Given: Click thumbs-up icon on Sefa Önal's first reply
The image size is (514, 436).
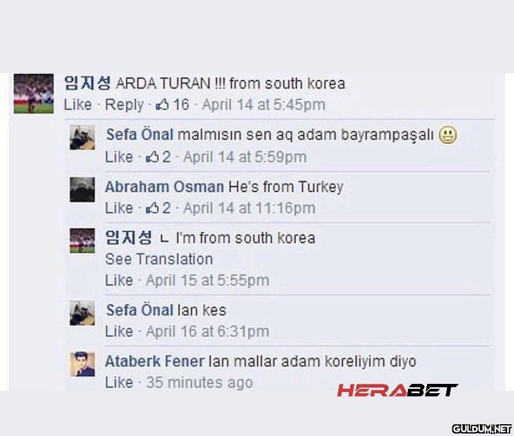Looking at the screenshot, I should [x=151, y=157].
